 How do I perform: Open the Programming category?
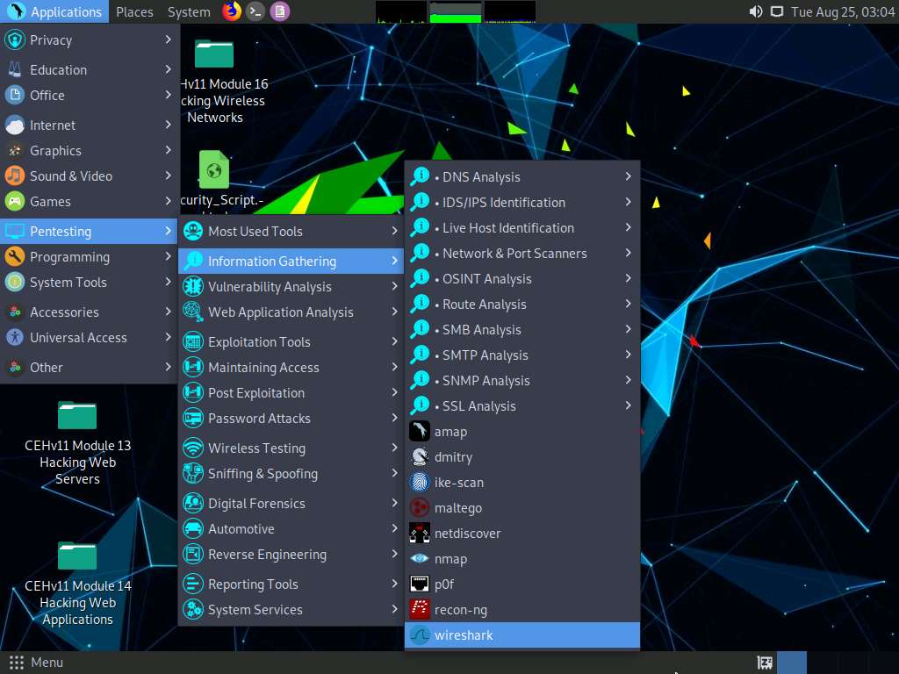[x=89, y=256]
